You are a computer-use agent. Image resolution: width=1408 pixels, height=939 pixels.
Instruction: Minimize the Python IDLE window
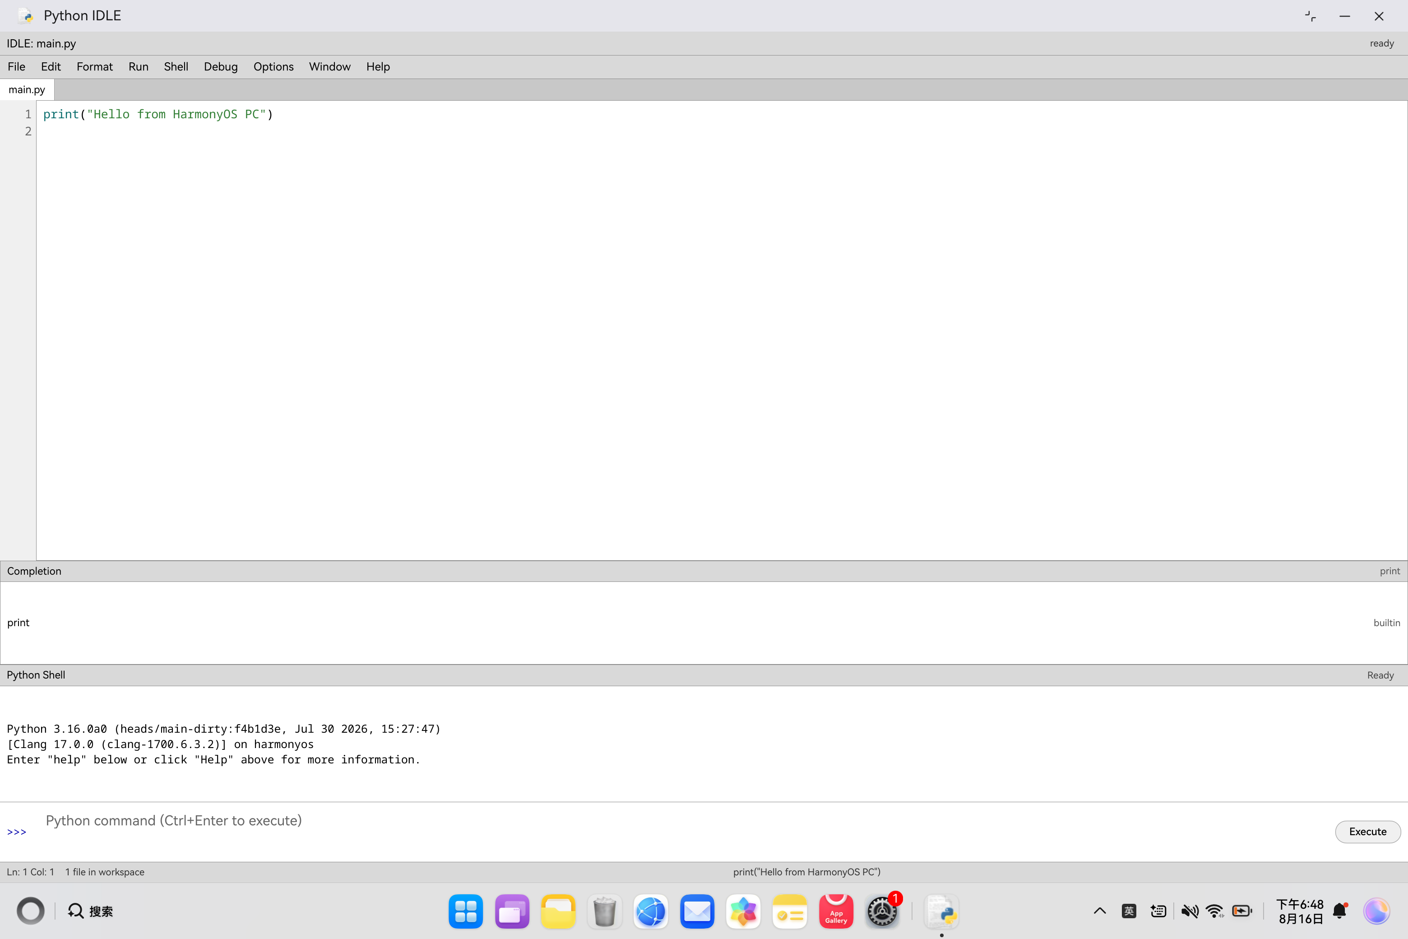1344,16
